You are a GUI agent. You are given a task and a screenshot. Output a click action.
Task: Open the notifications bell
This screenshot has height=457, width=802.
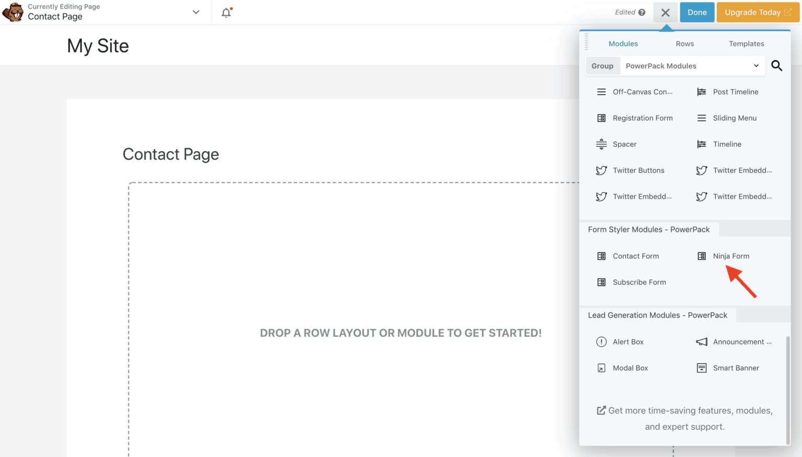click(226, 12)
